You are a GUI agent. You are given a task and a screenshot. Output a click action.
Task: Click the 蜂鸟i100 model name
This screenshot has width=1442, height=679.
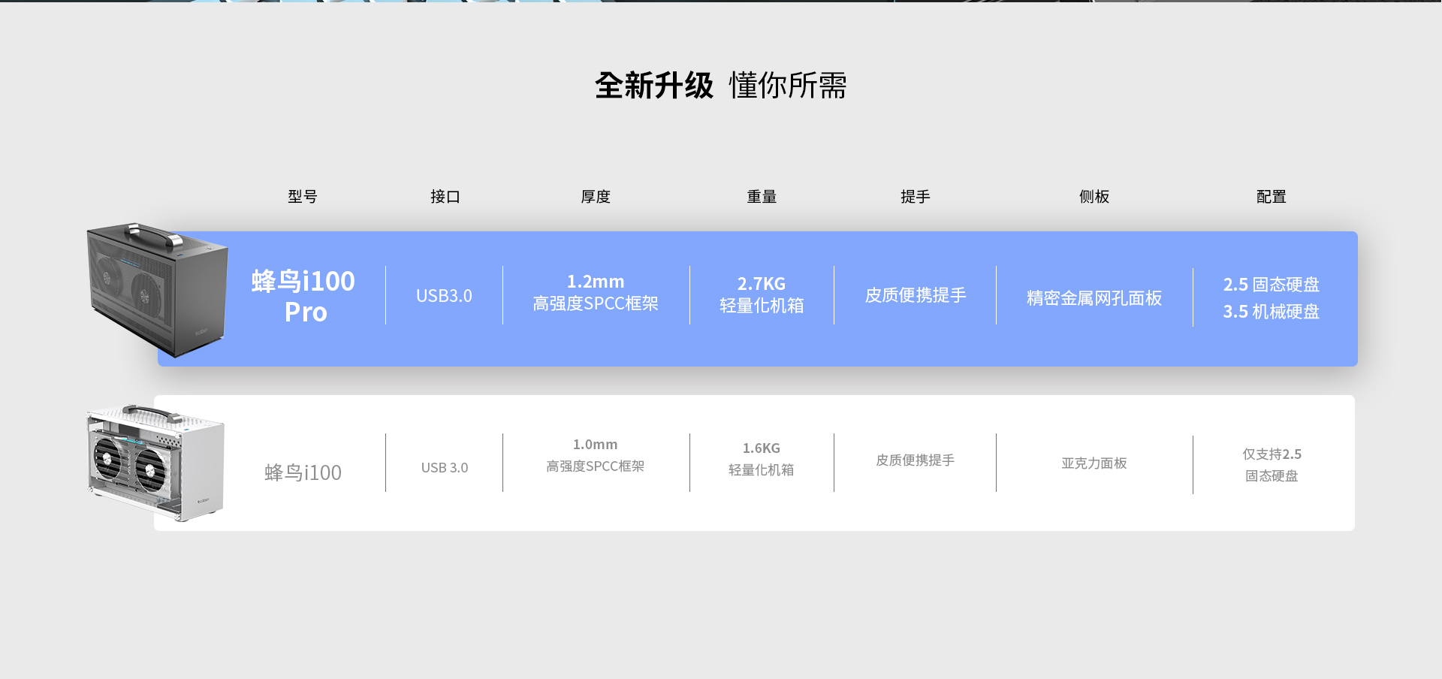tap(303, 472)
